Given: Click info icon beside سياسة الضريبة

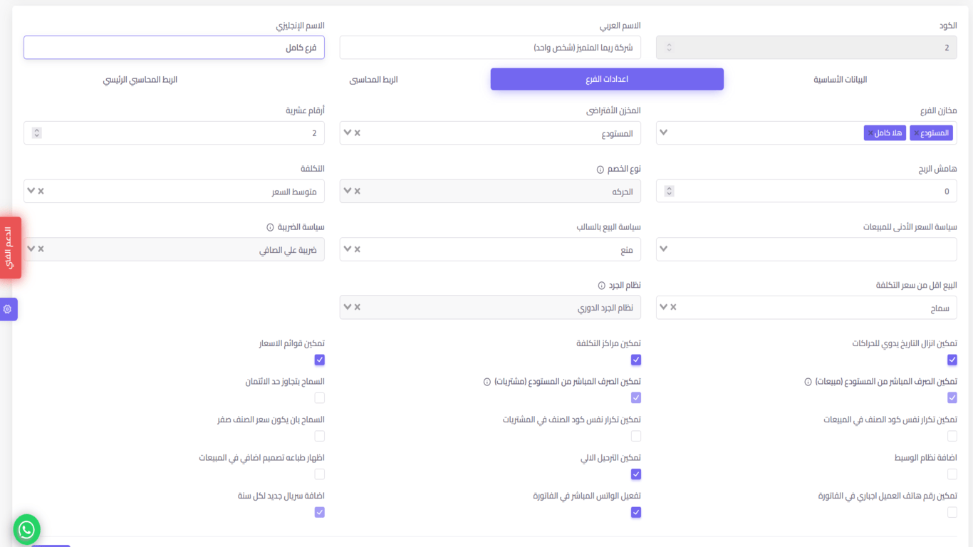Looking at the screenshot, I should 270,227.
